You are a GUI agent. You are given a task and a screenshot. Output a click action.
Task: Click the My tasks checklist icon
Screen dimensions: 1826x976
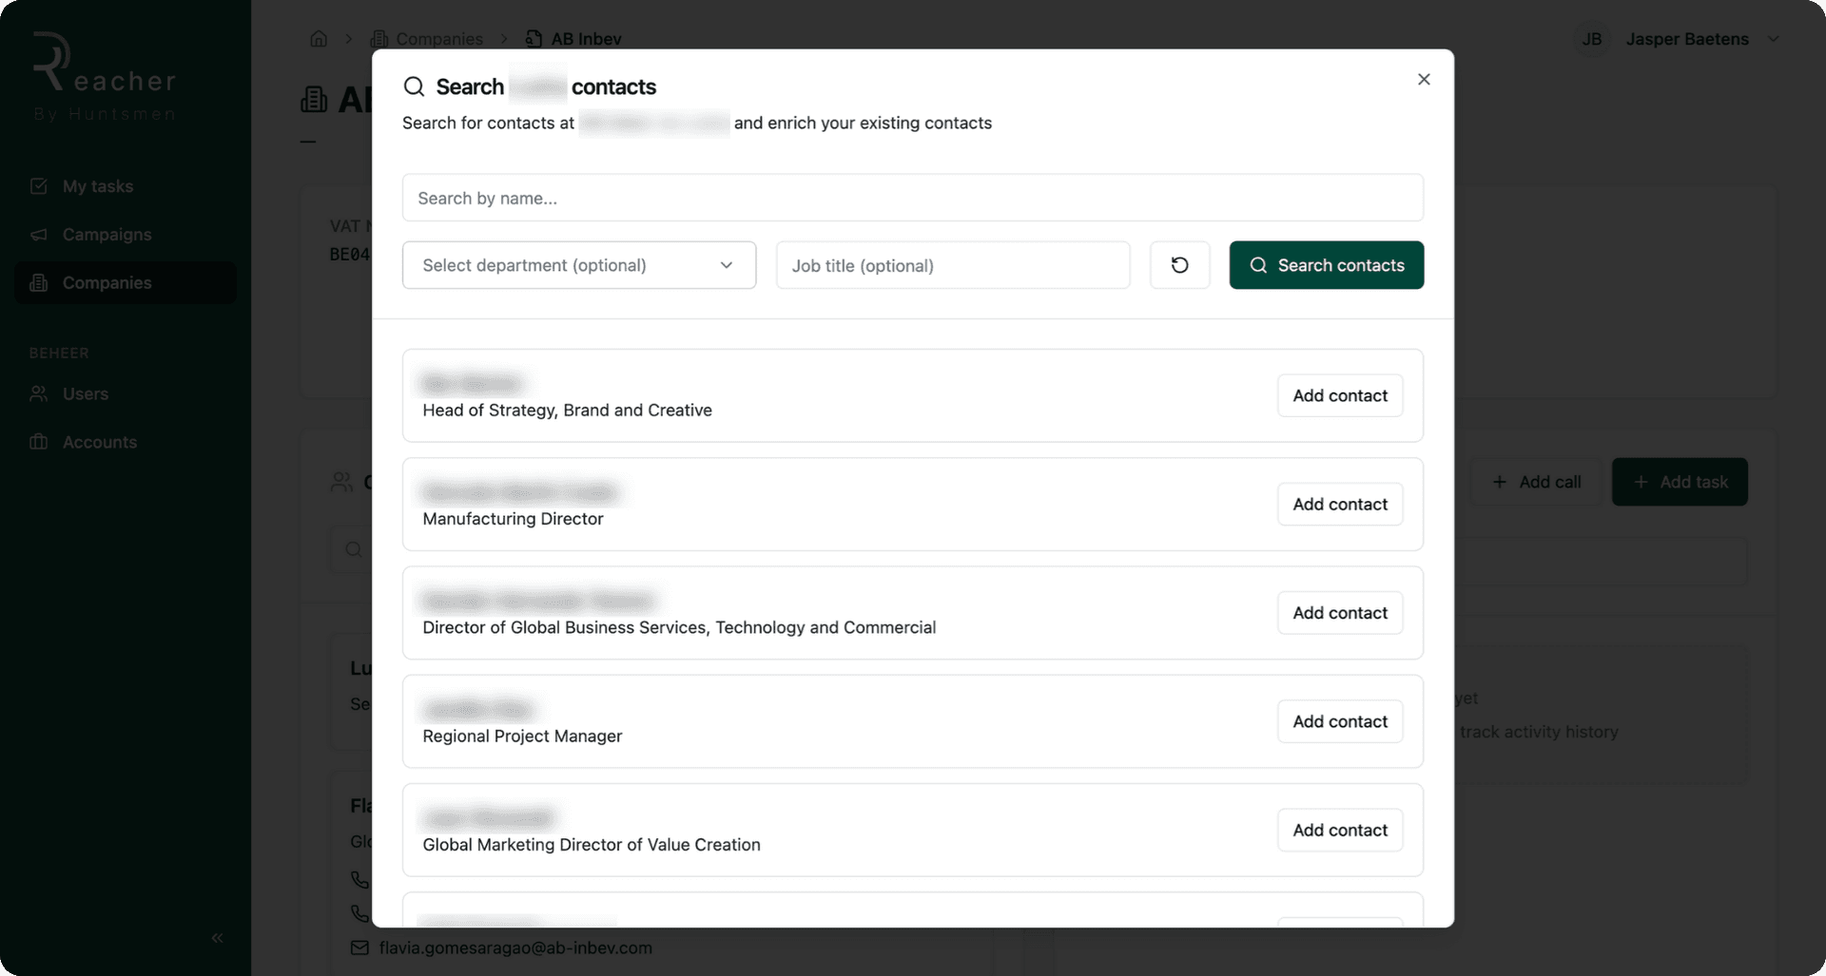pyautogui.click(x=38, y=185)
